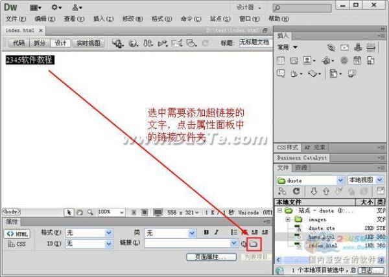Toggle the 实时视图 live view button
Image resolution: width=389 pixels, height=277 pixels.
tap(88, 43)
